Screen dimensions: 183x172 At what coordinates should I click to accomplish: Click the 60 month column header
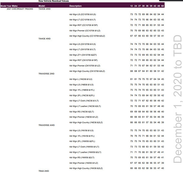click(x=163, y=6)
